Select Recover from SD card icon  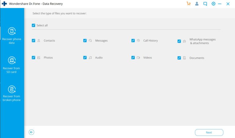point(12,60)
